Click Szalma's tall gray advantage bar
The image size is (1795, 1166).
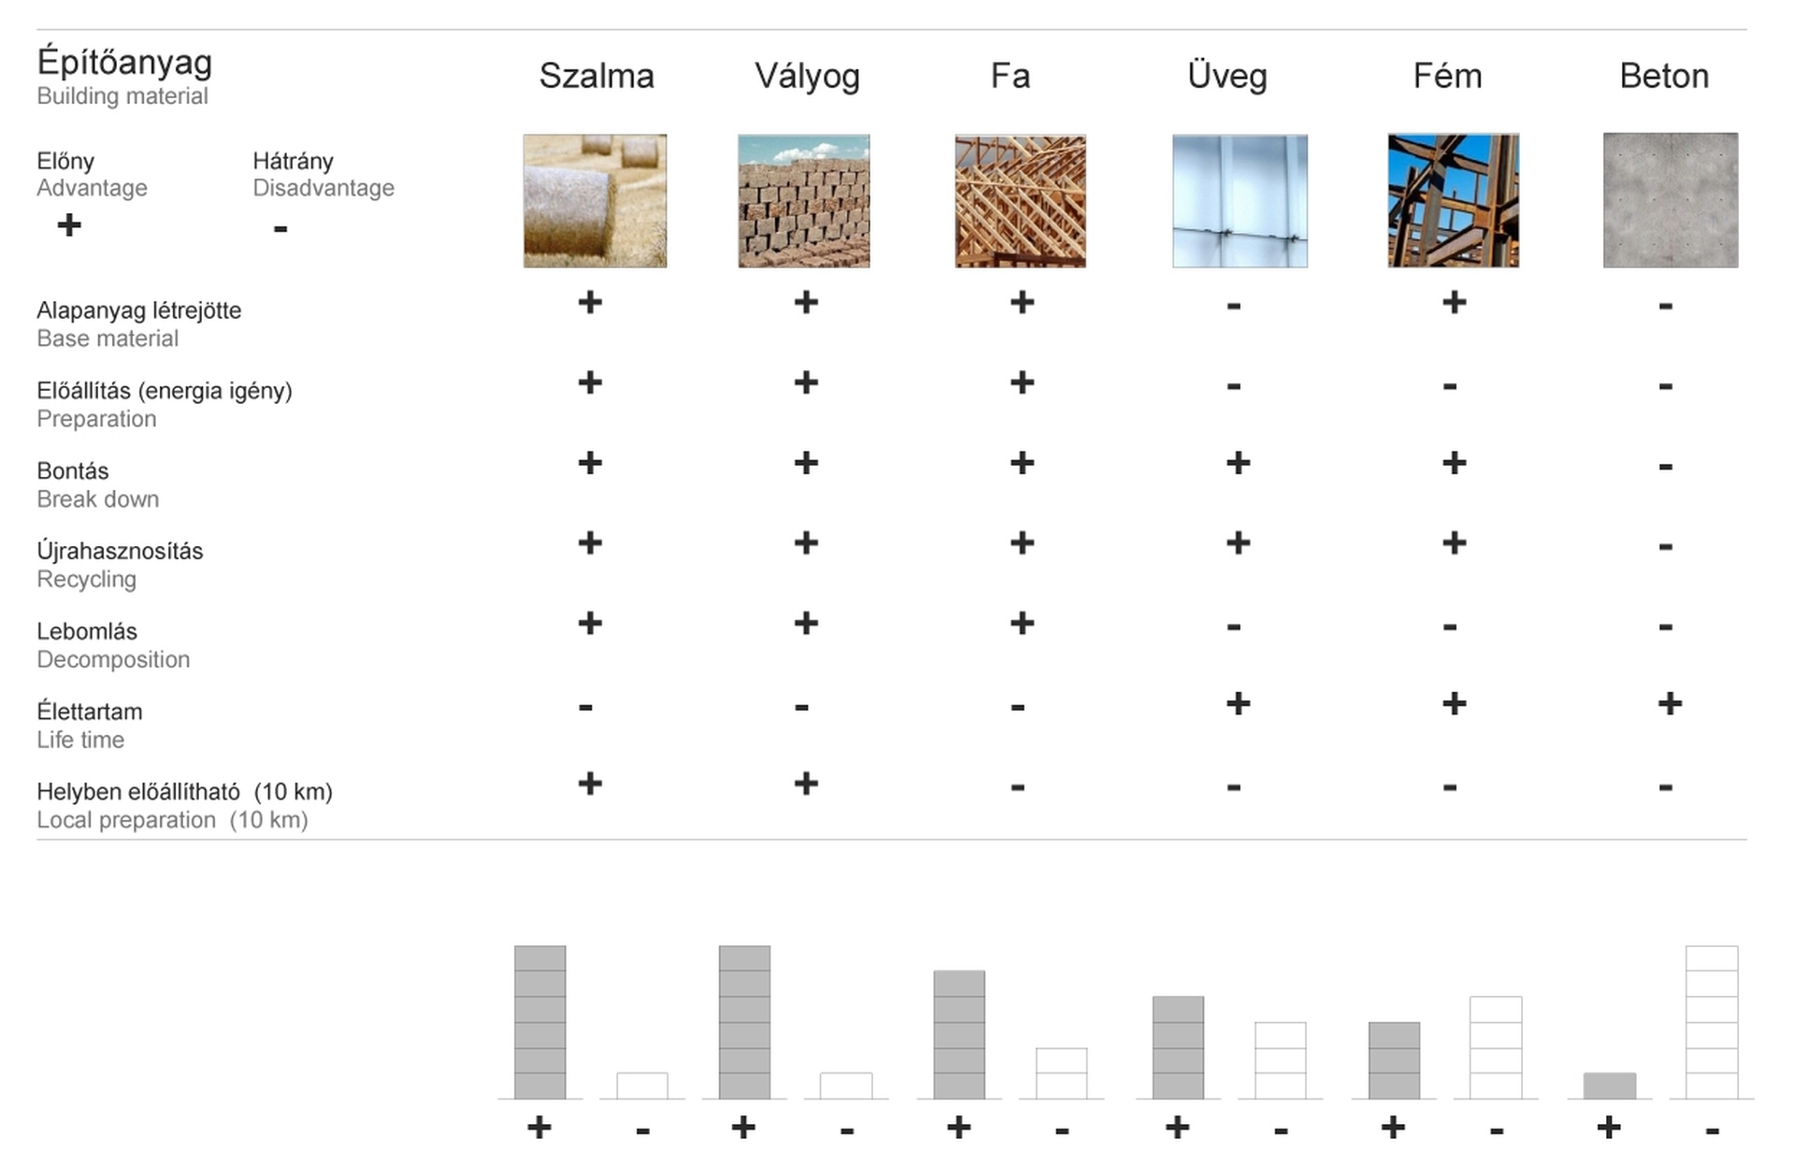540,1022
